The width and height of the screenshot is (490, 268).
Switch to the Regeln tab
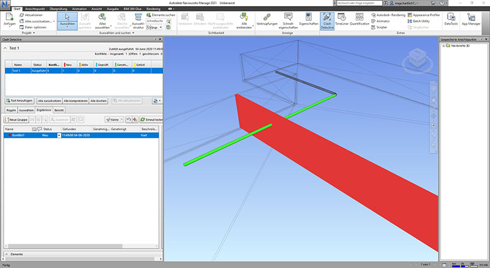[x=11, y=110]
